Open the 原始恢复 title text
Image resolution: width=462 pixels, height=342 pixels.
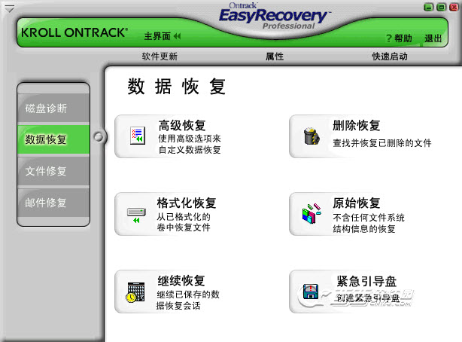[x=357, y=203]
